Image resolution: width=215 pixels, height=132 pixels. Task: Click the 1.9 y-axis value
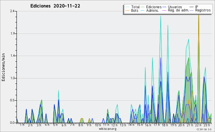click(13, 34)
